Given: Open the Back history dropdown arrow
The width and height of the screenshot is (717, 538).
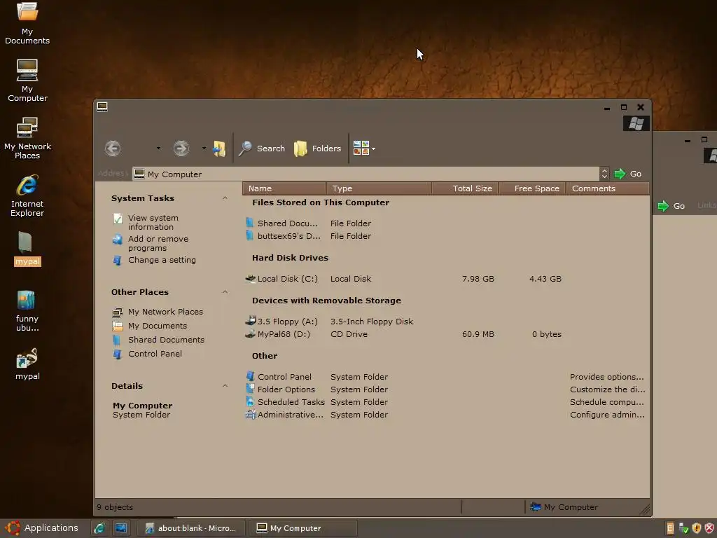Looking at the screenshot, I should (158, 149).
